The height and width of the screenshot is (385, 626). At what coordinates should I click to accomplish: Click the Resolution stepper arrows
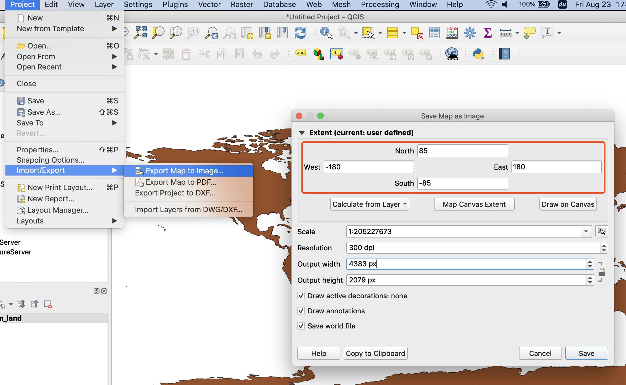click(604, 248)
